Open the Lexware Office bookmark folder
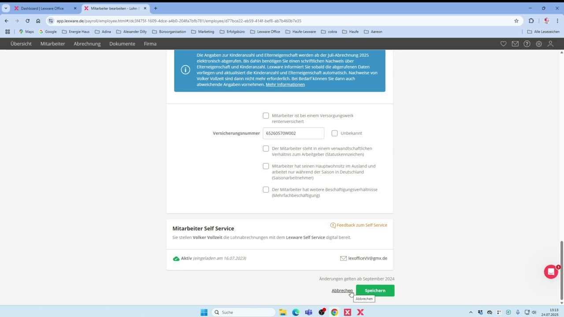Image resolution: width=564 pixels, height=317 pixels. point(265,32)
